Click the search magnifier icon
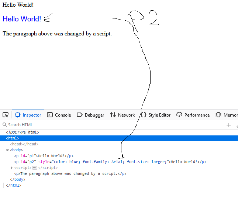238x214 pixels. 5,125
